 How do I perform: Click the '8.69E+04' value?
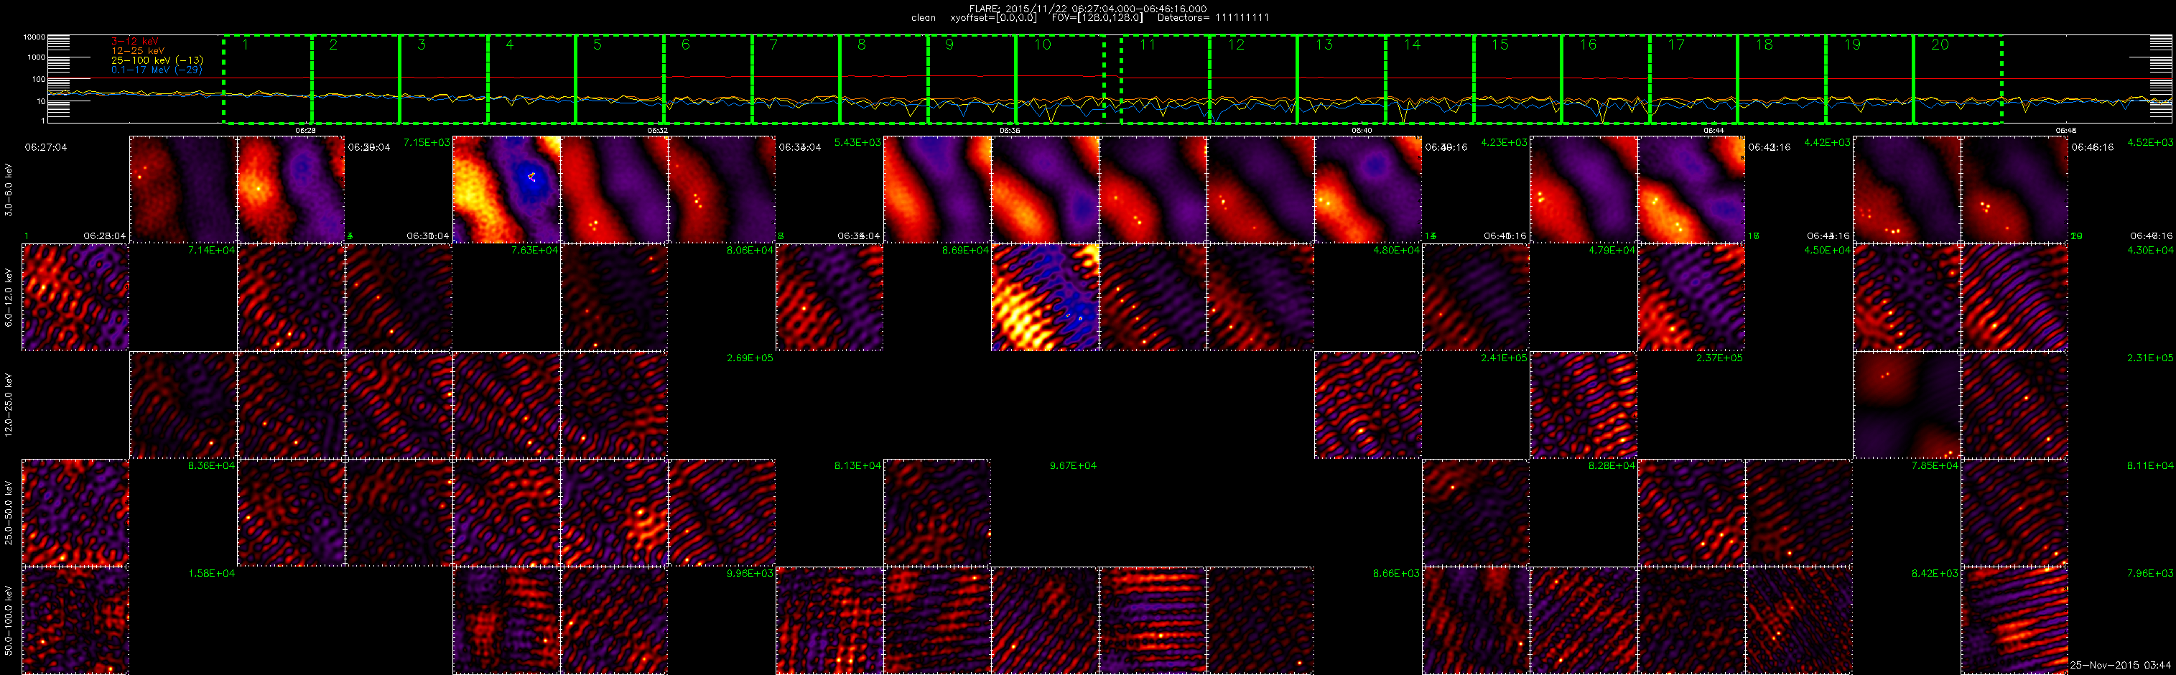click(x=964, y=251)
